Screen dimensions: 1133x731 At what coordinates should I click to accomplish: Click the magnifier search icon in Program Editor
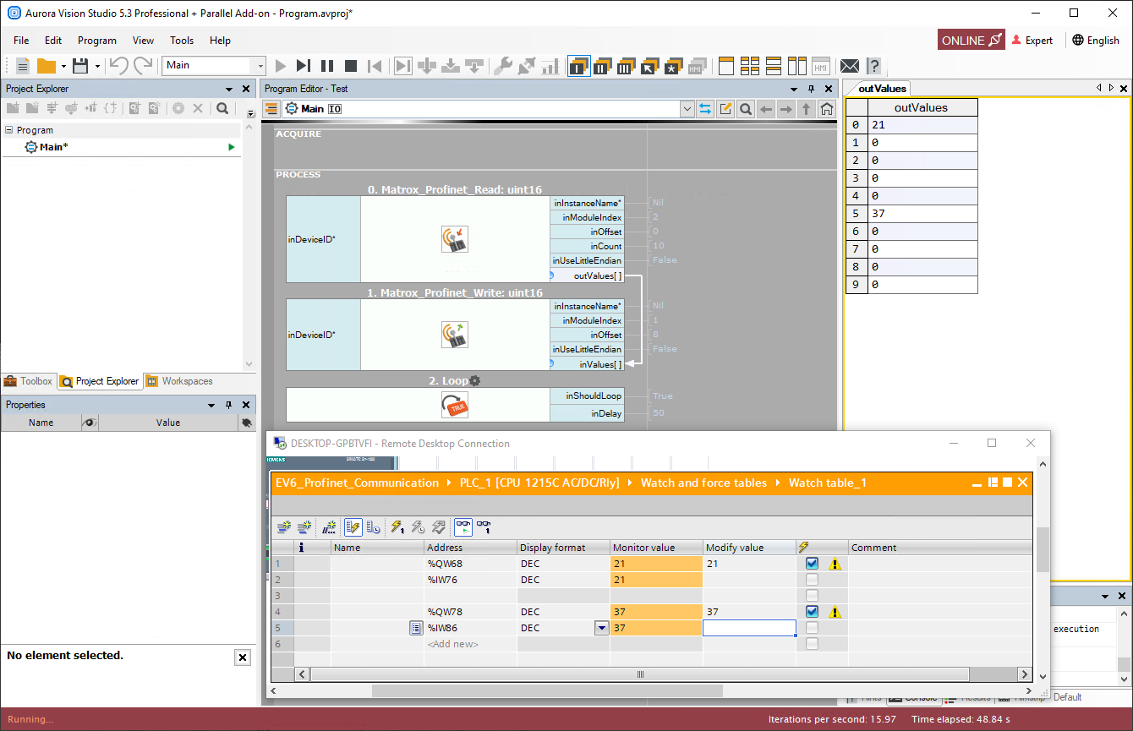coord(746,109)
